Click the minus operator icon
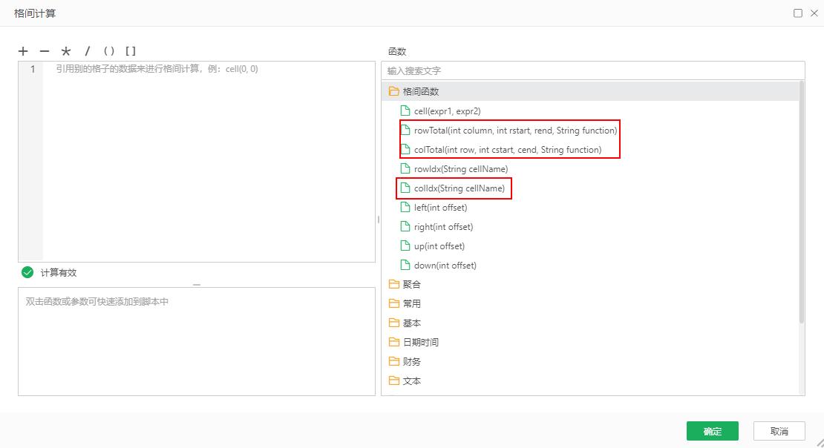 45,51
